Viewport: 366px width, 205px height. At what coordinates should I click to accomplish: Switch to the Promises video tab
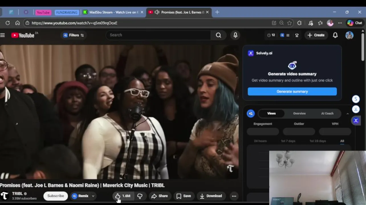179,12
